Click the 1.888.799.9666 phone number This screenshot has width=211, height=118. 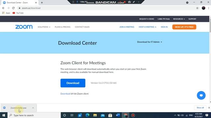click(164, 19)
